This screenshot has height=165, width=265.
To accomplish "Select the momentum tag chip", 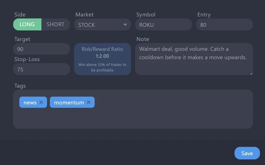I will [x=69, y=102].
